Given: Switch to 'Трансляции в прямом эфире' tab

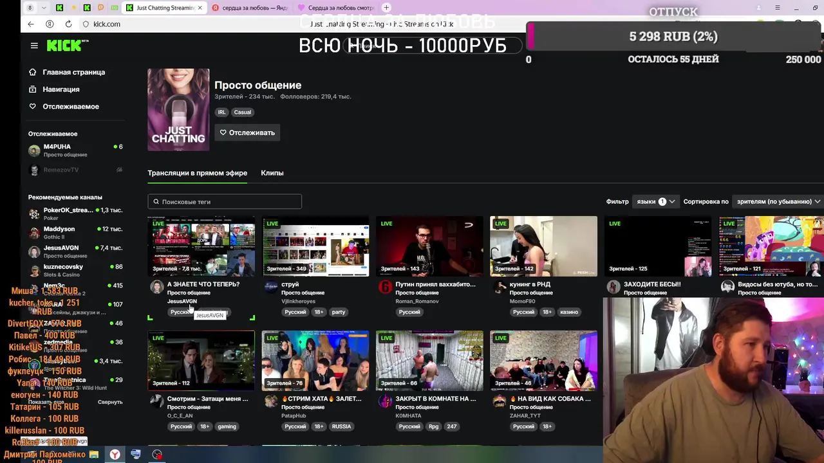Looking at the screenshot, I should [197, 173].
